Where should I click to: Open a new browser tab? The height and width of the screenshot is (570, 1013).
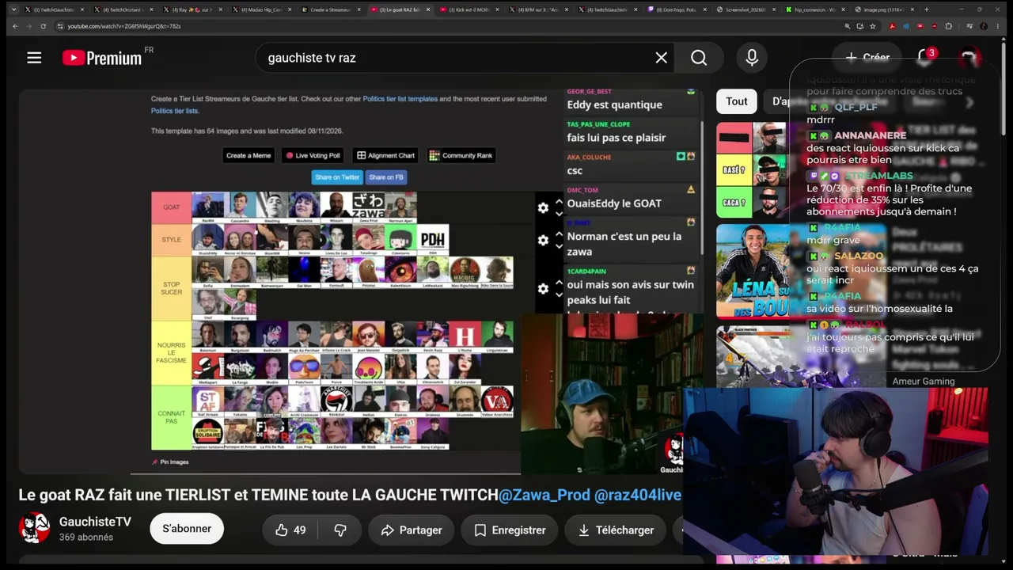tap(927, 9)
